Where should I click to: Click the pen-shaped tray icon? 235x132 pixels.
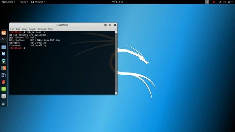pos(220,2)
